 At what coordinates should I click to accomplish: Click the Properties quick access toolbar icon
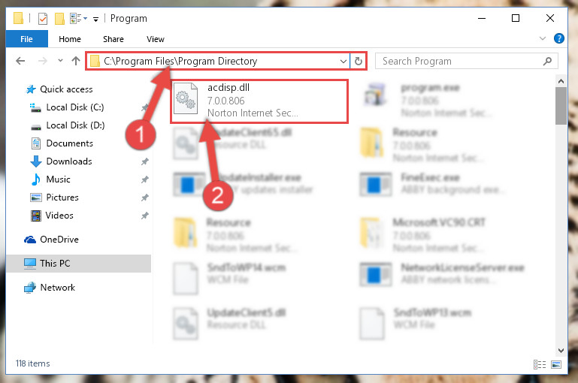click(x=43, y=19)
